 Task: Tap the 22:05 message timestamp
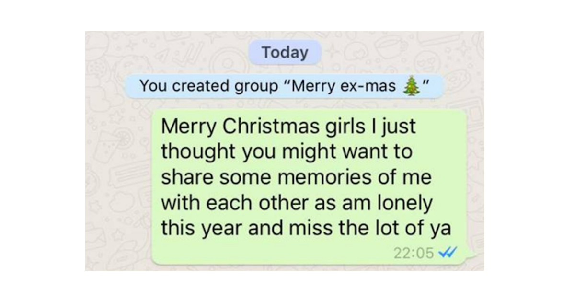413,253
